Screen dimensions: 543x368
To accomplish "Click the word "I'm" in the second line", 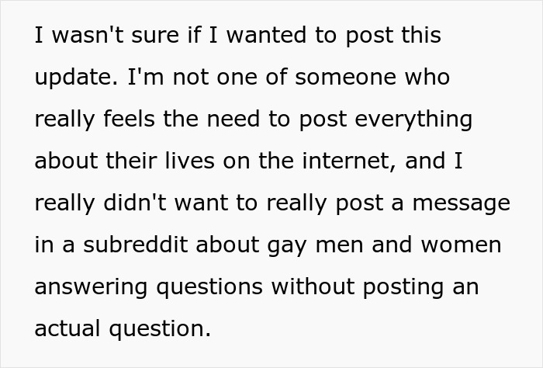I will tap(140, 78).
